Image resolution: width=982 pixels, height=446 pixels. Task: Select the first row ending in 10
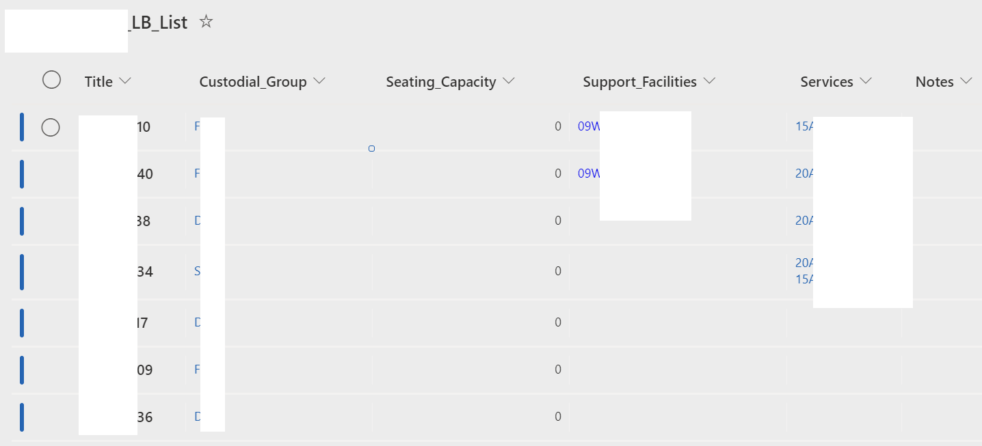click(x=51, y=127)
